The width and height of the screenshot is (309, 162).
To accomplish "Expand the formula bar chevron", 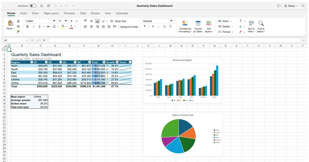I will (304, 40).
